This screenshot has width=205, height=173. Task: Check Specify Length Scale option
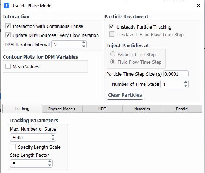click(x=13, y=147)
